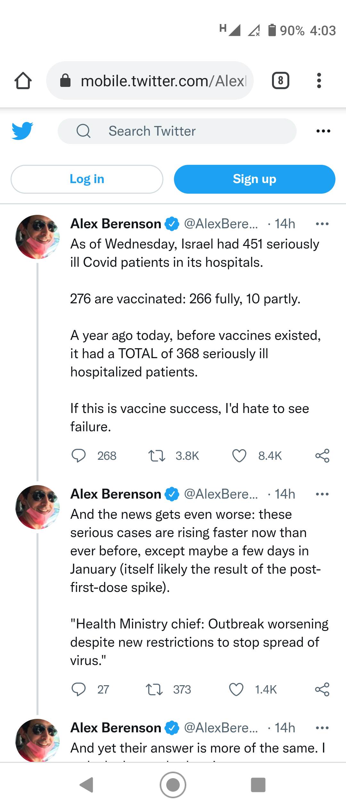Expand the second tweet's more options menu
Screen dimensions: 346x808
click(322, 494)
